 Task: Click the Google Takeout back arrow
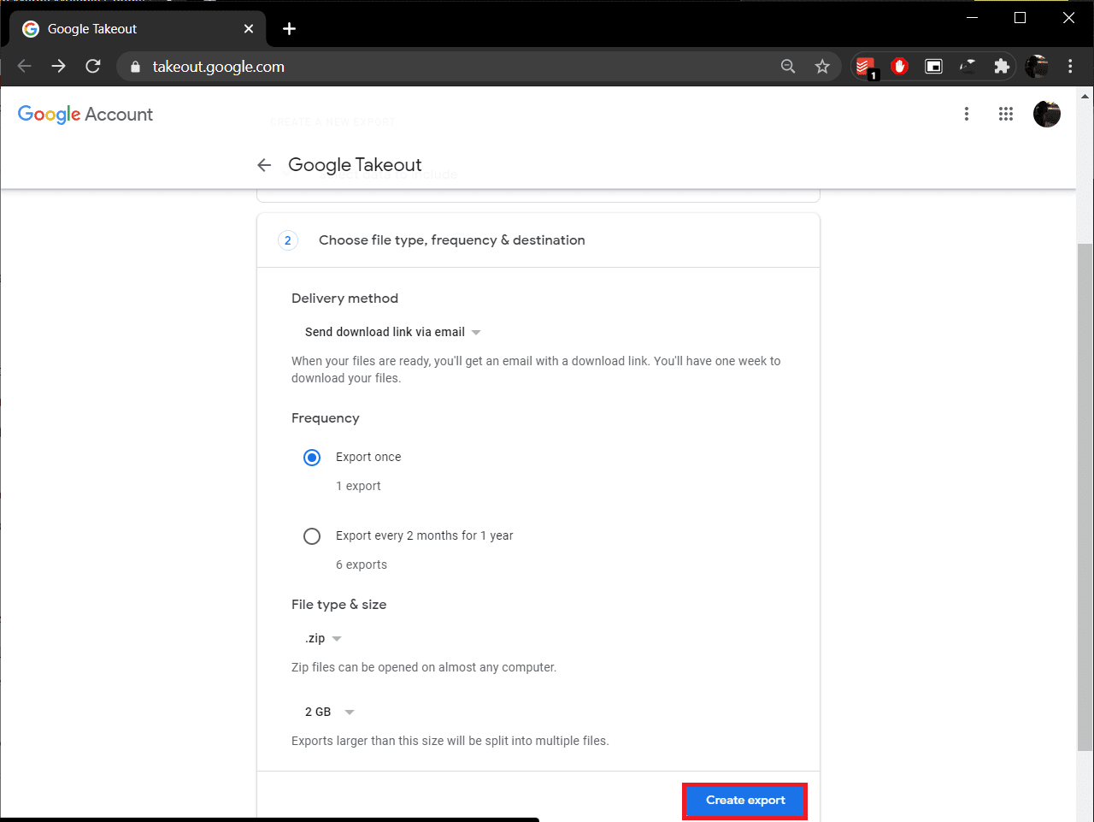(x=264, y=165)
